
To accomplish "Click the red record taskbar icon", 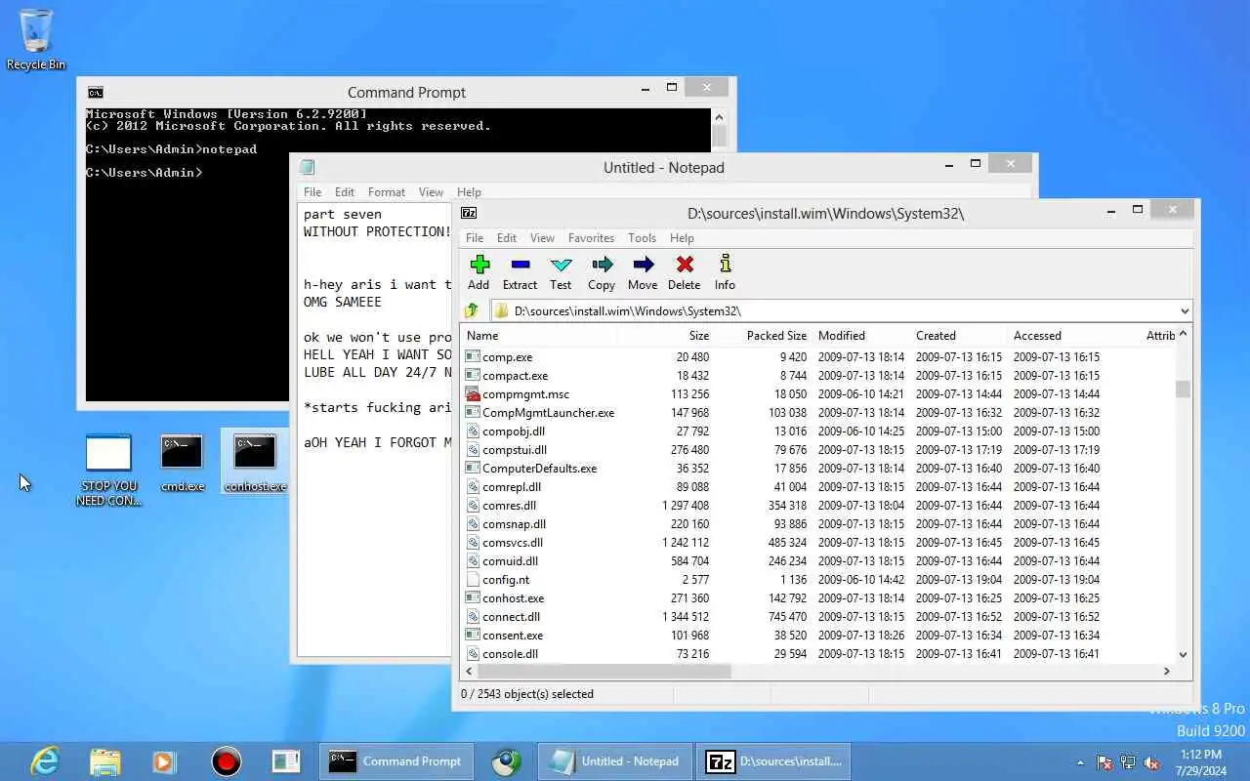I will [x=226, y=761].
